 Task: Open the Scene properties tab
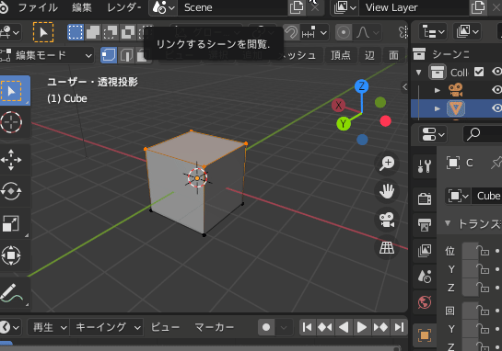(x=425, y=277)
